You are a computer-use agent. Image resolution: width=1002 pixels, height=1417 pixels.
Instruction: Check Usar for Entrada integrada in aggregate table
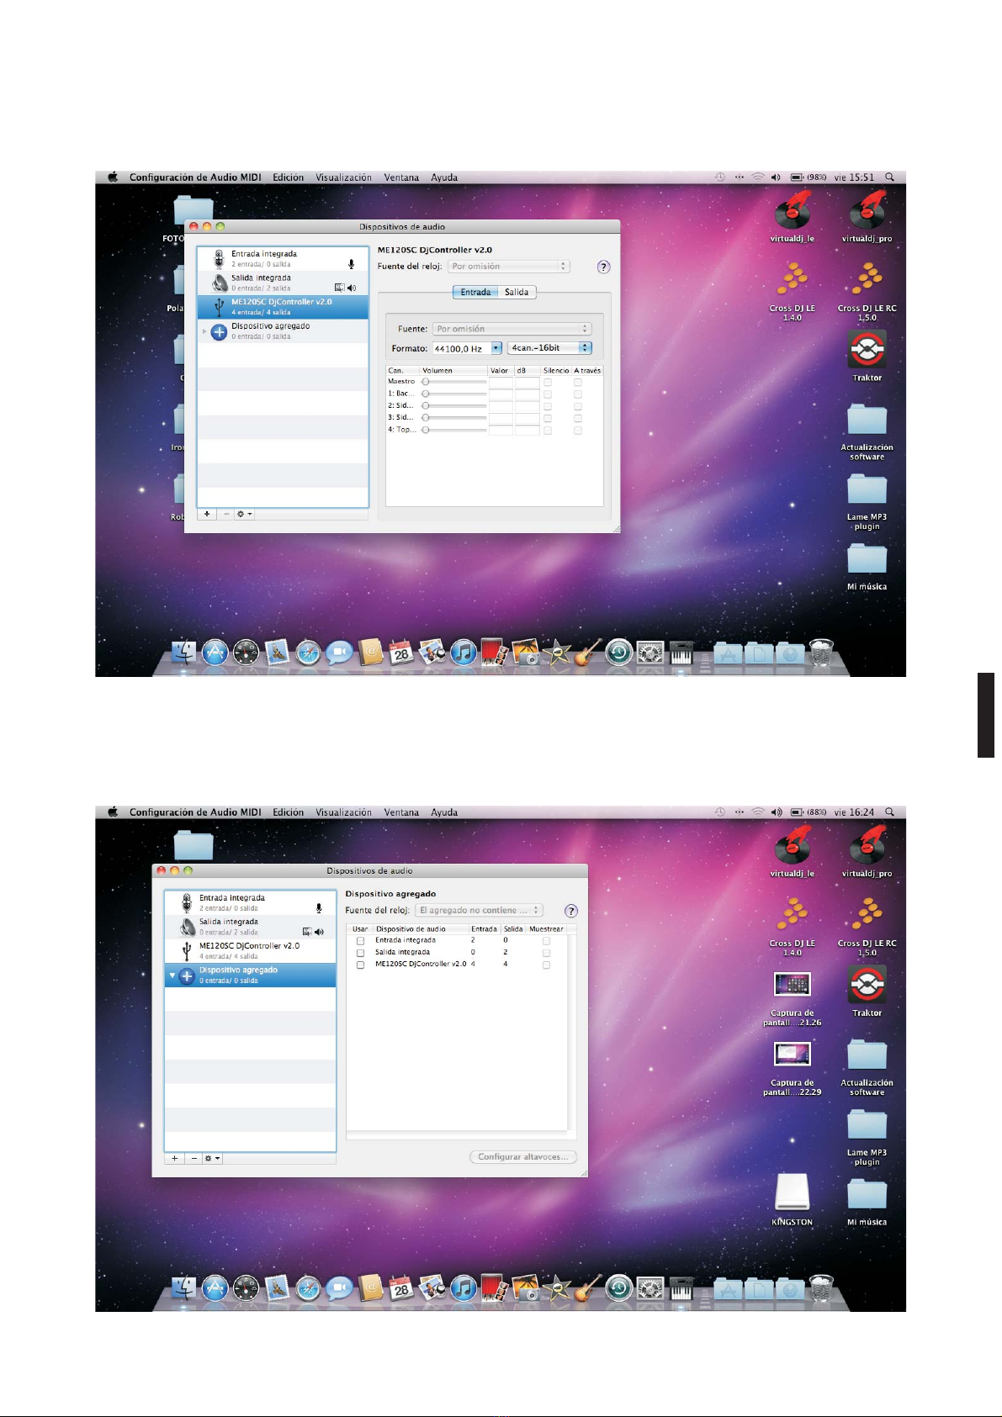360,941
